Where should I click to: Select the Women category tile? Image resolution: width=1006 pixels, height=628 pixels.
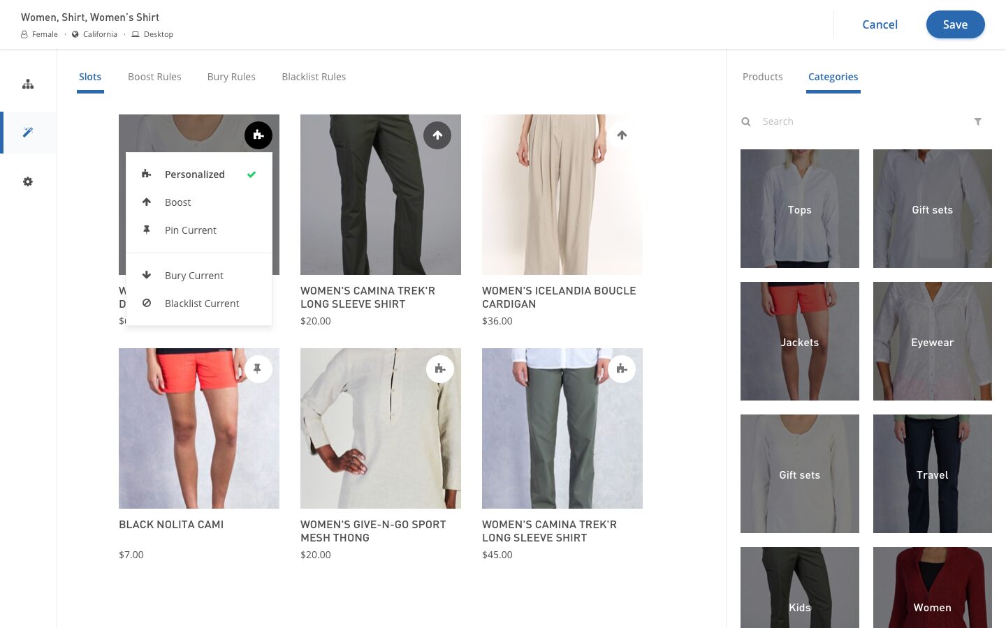pyautogui.click(x=933, y=588)
